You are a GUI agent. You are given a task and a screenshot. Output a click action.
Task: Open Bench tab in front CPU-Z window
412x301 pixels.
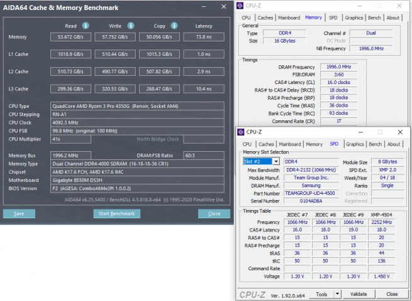click(376, 144)
